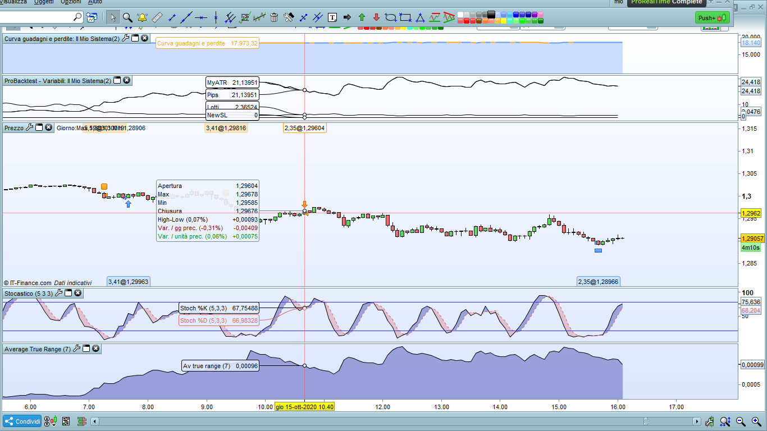The width and height of the screenshot is (767, 431).
Task: Click the horizontal scrollbar right arrow
Action: [697, 421]
